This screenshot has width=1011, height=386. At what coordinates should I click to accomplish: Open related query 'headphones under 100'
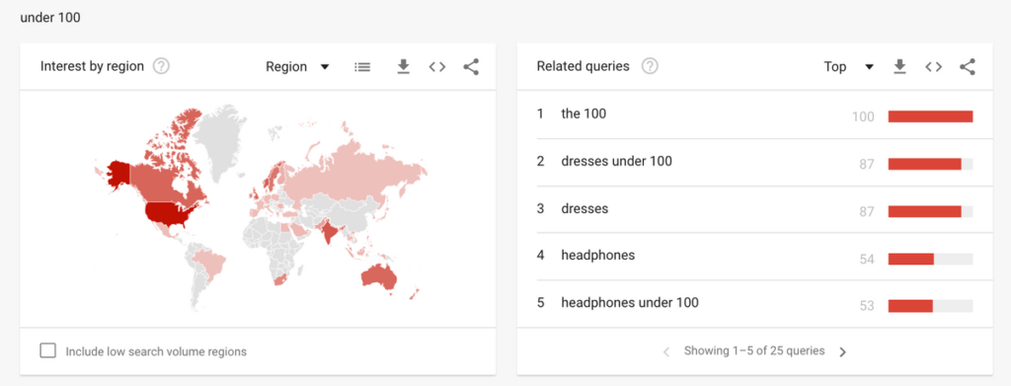coord(630,302)
